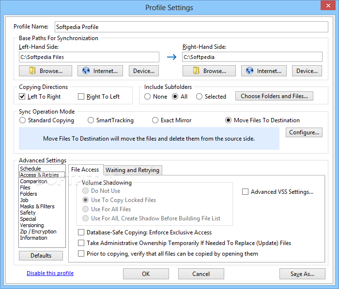Screen dimensions: 339x289
Task: Select Use To Copy Locked Files
Action: click(86, 200)
